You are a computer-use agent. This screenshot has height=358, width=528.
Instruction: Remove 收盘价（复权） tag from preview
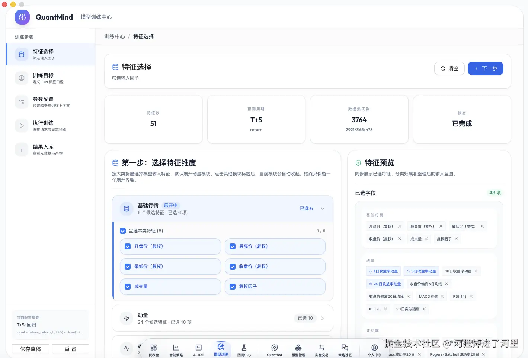point(400,239)
